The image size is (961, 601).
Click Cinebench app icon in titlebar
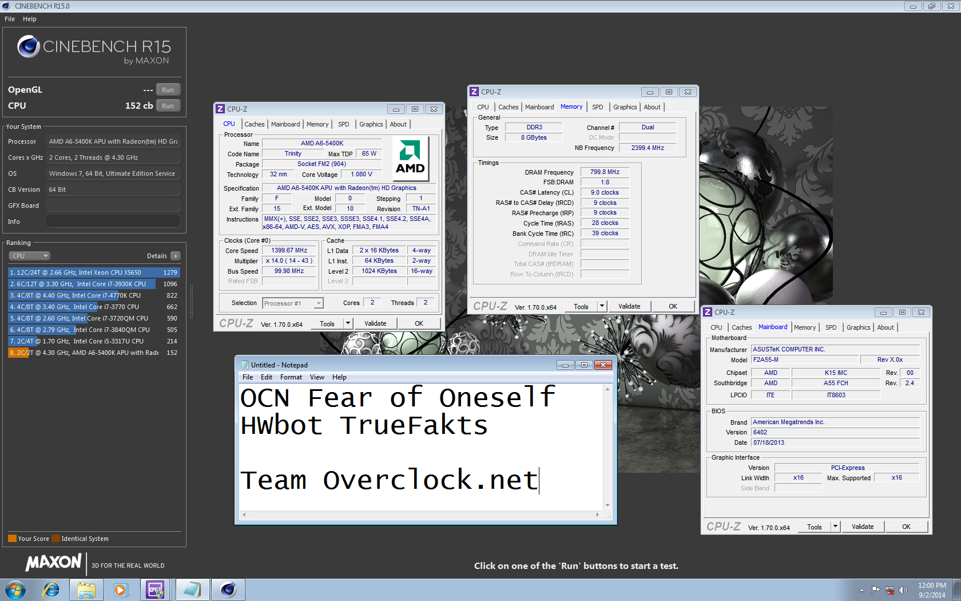pos(6,6)
